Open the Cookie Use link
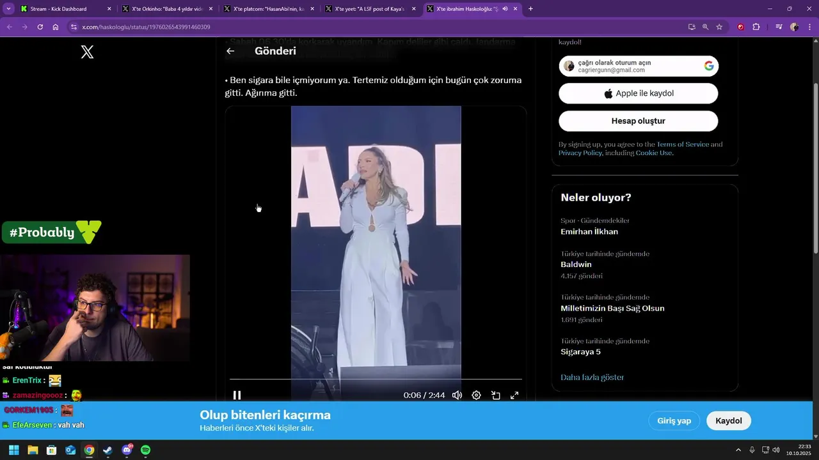This screenshot has height=460, width=819. (653, 153)
